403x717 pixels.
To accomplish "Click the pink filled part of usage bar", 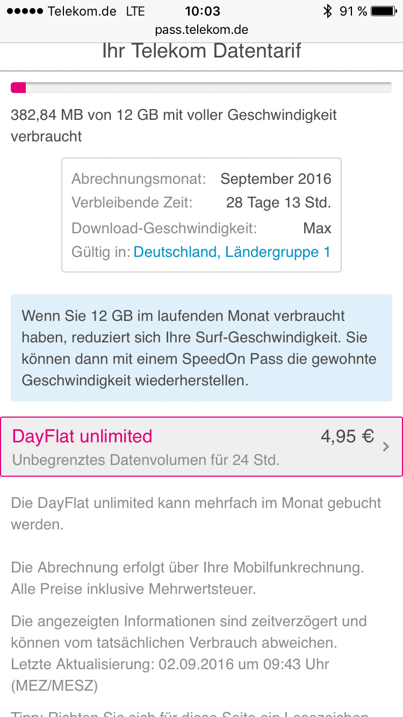I will click(x=18, y=88).
